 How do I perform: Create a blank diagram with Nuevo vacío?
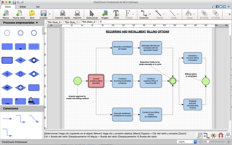click(x=19, y=14)
